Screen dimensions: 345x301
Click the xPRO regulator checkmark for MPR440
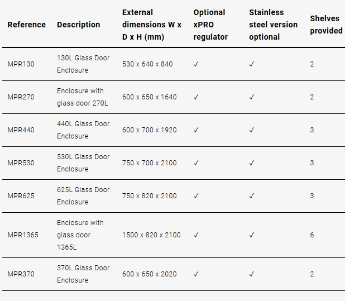[196, 130]
